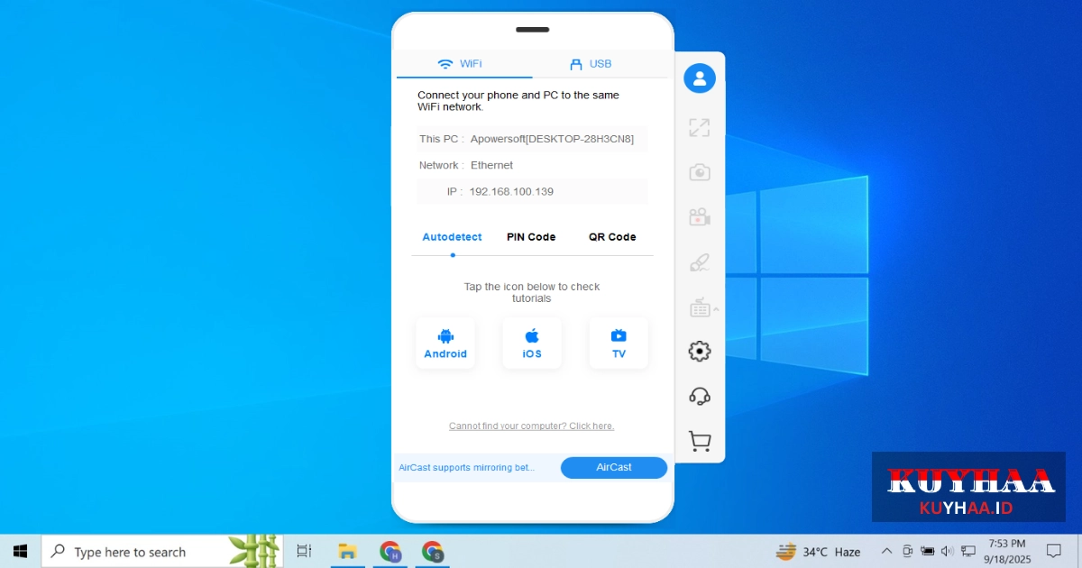This screenshot has height=568, width=1082.
Task: Open the second Chrome icon in taskbar
Action: point(433,551)
